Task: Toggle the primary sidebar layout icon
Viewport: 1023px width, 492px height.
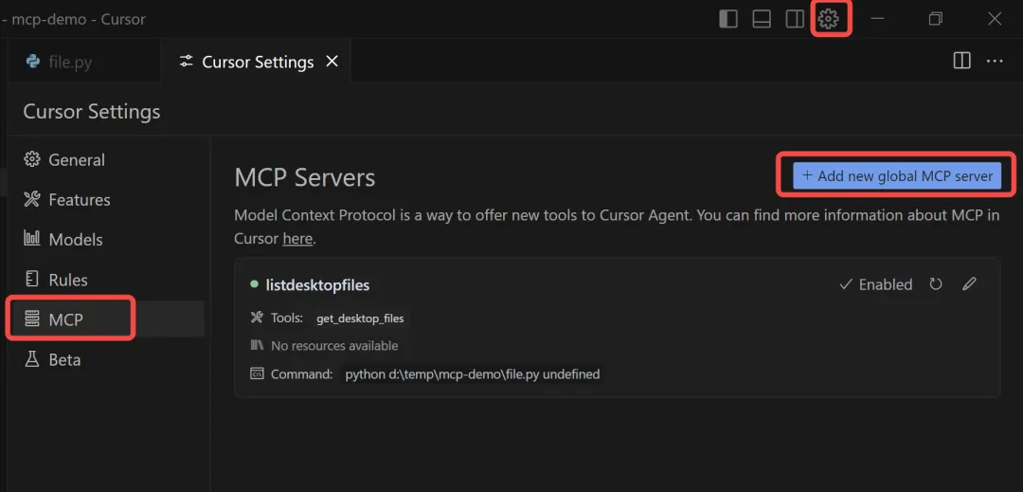Action: (728, 20)
